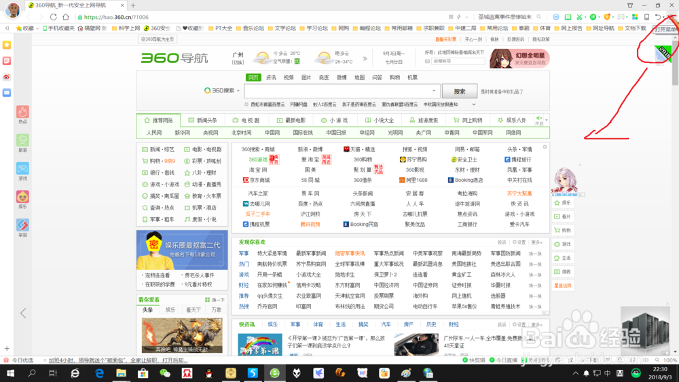Screen dimensions: 679x382
Task: Select the 图片 search tab
Action: pos(306,77)
